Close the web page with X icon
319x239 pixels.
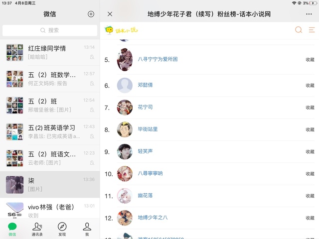click(110, 14)
